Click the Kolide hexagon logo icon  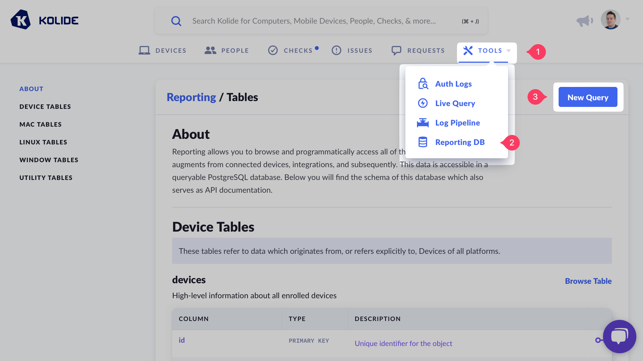pyautogui.click(x=21, y=20)
